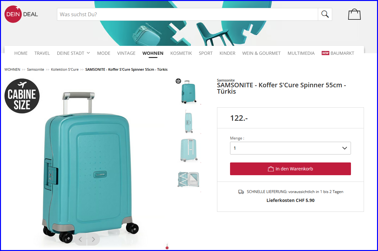378x251 pixels.
Task: Add item with In den Warenkorb
Action: pos(290,169)
